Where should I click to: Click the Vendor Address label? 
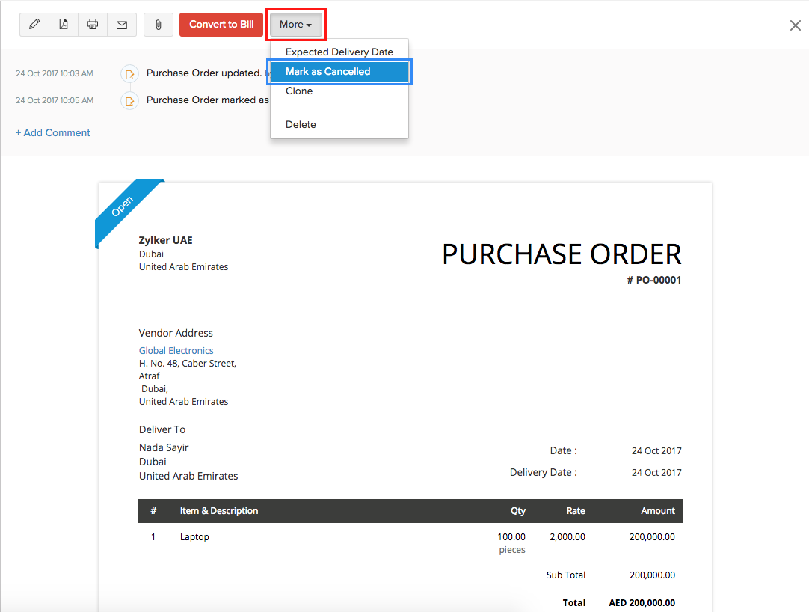(176, 333)
